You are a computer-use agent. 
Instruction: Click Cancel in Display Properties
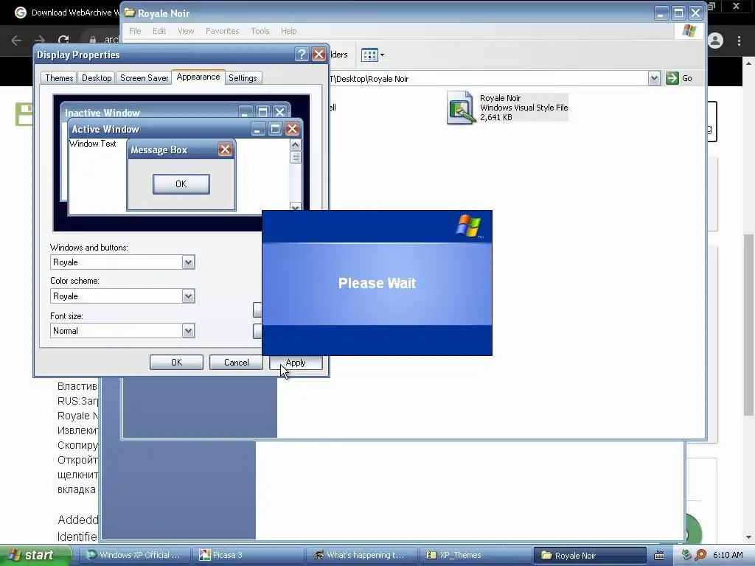(x=236, y=363)
